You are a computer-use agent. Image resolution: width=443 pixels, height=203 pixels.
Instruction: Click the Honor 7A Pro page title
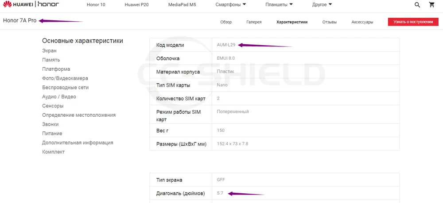(20, 21)
